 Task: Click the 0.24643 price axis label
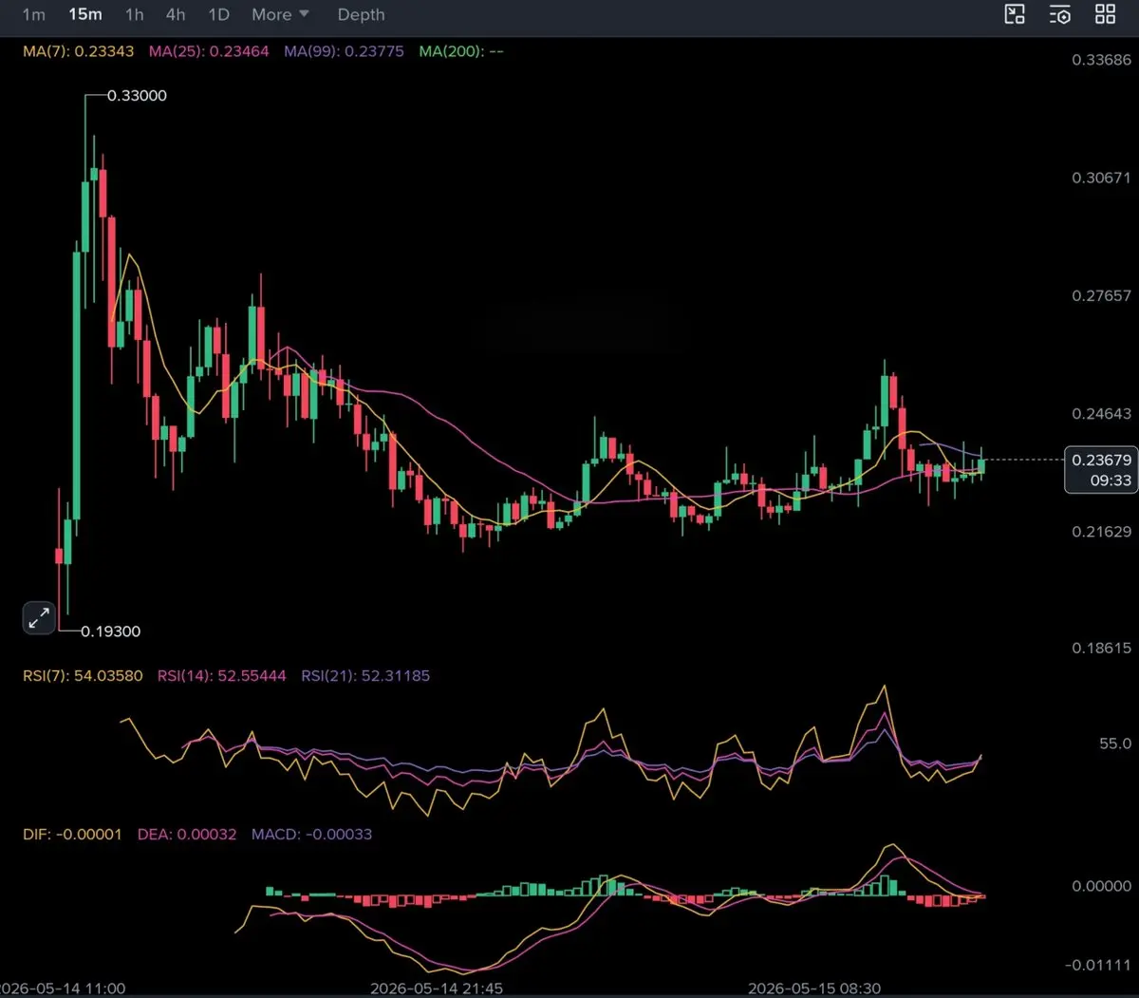pos(1101,414)
